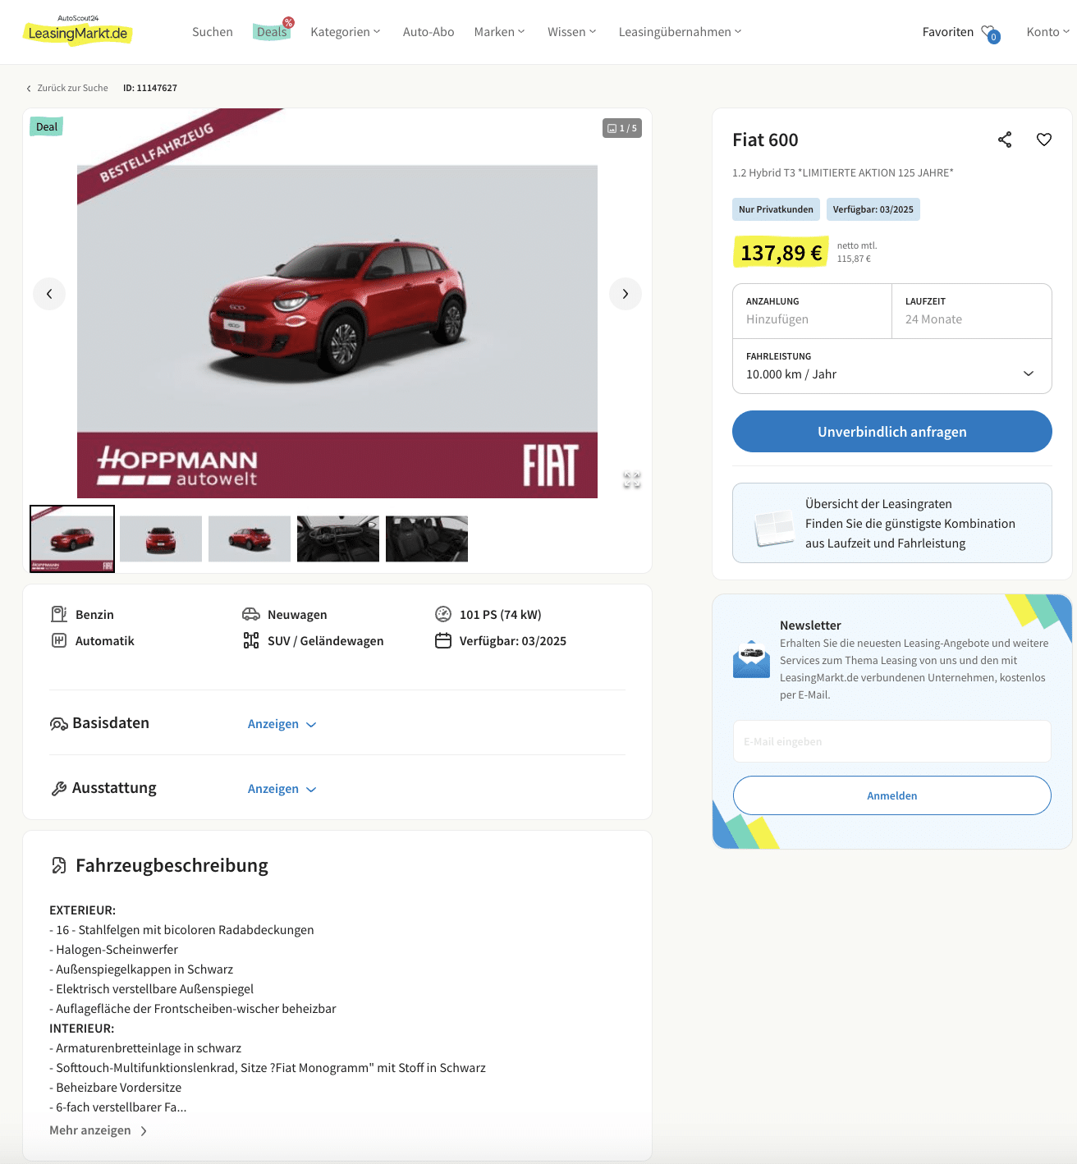This screenshot has width=1077, height=1164.
Task: Go to previous photo with left arrow
Action: coord(49,294)
